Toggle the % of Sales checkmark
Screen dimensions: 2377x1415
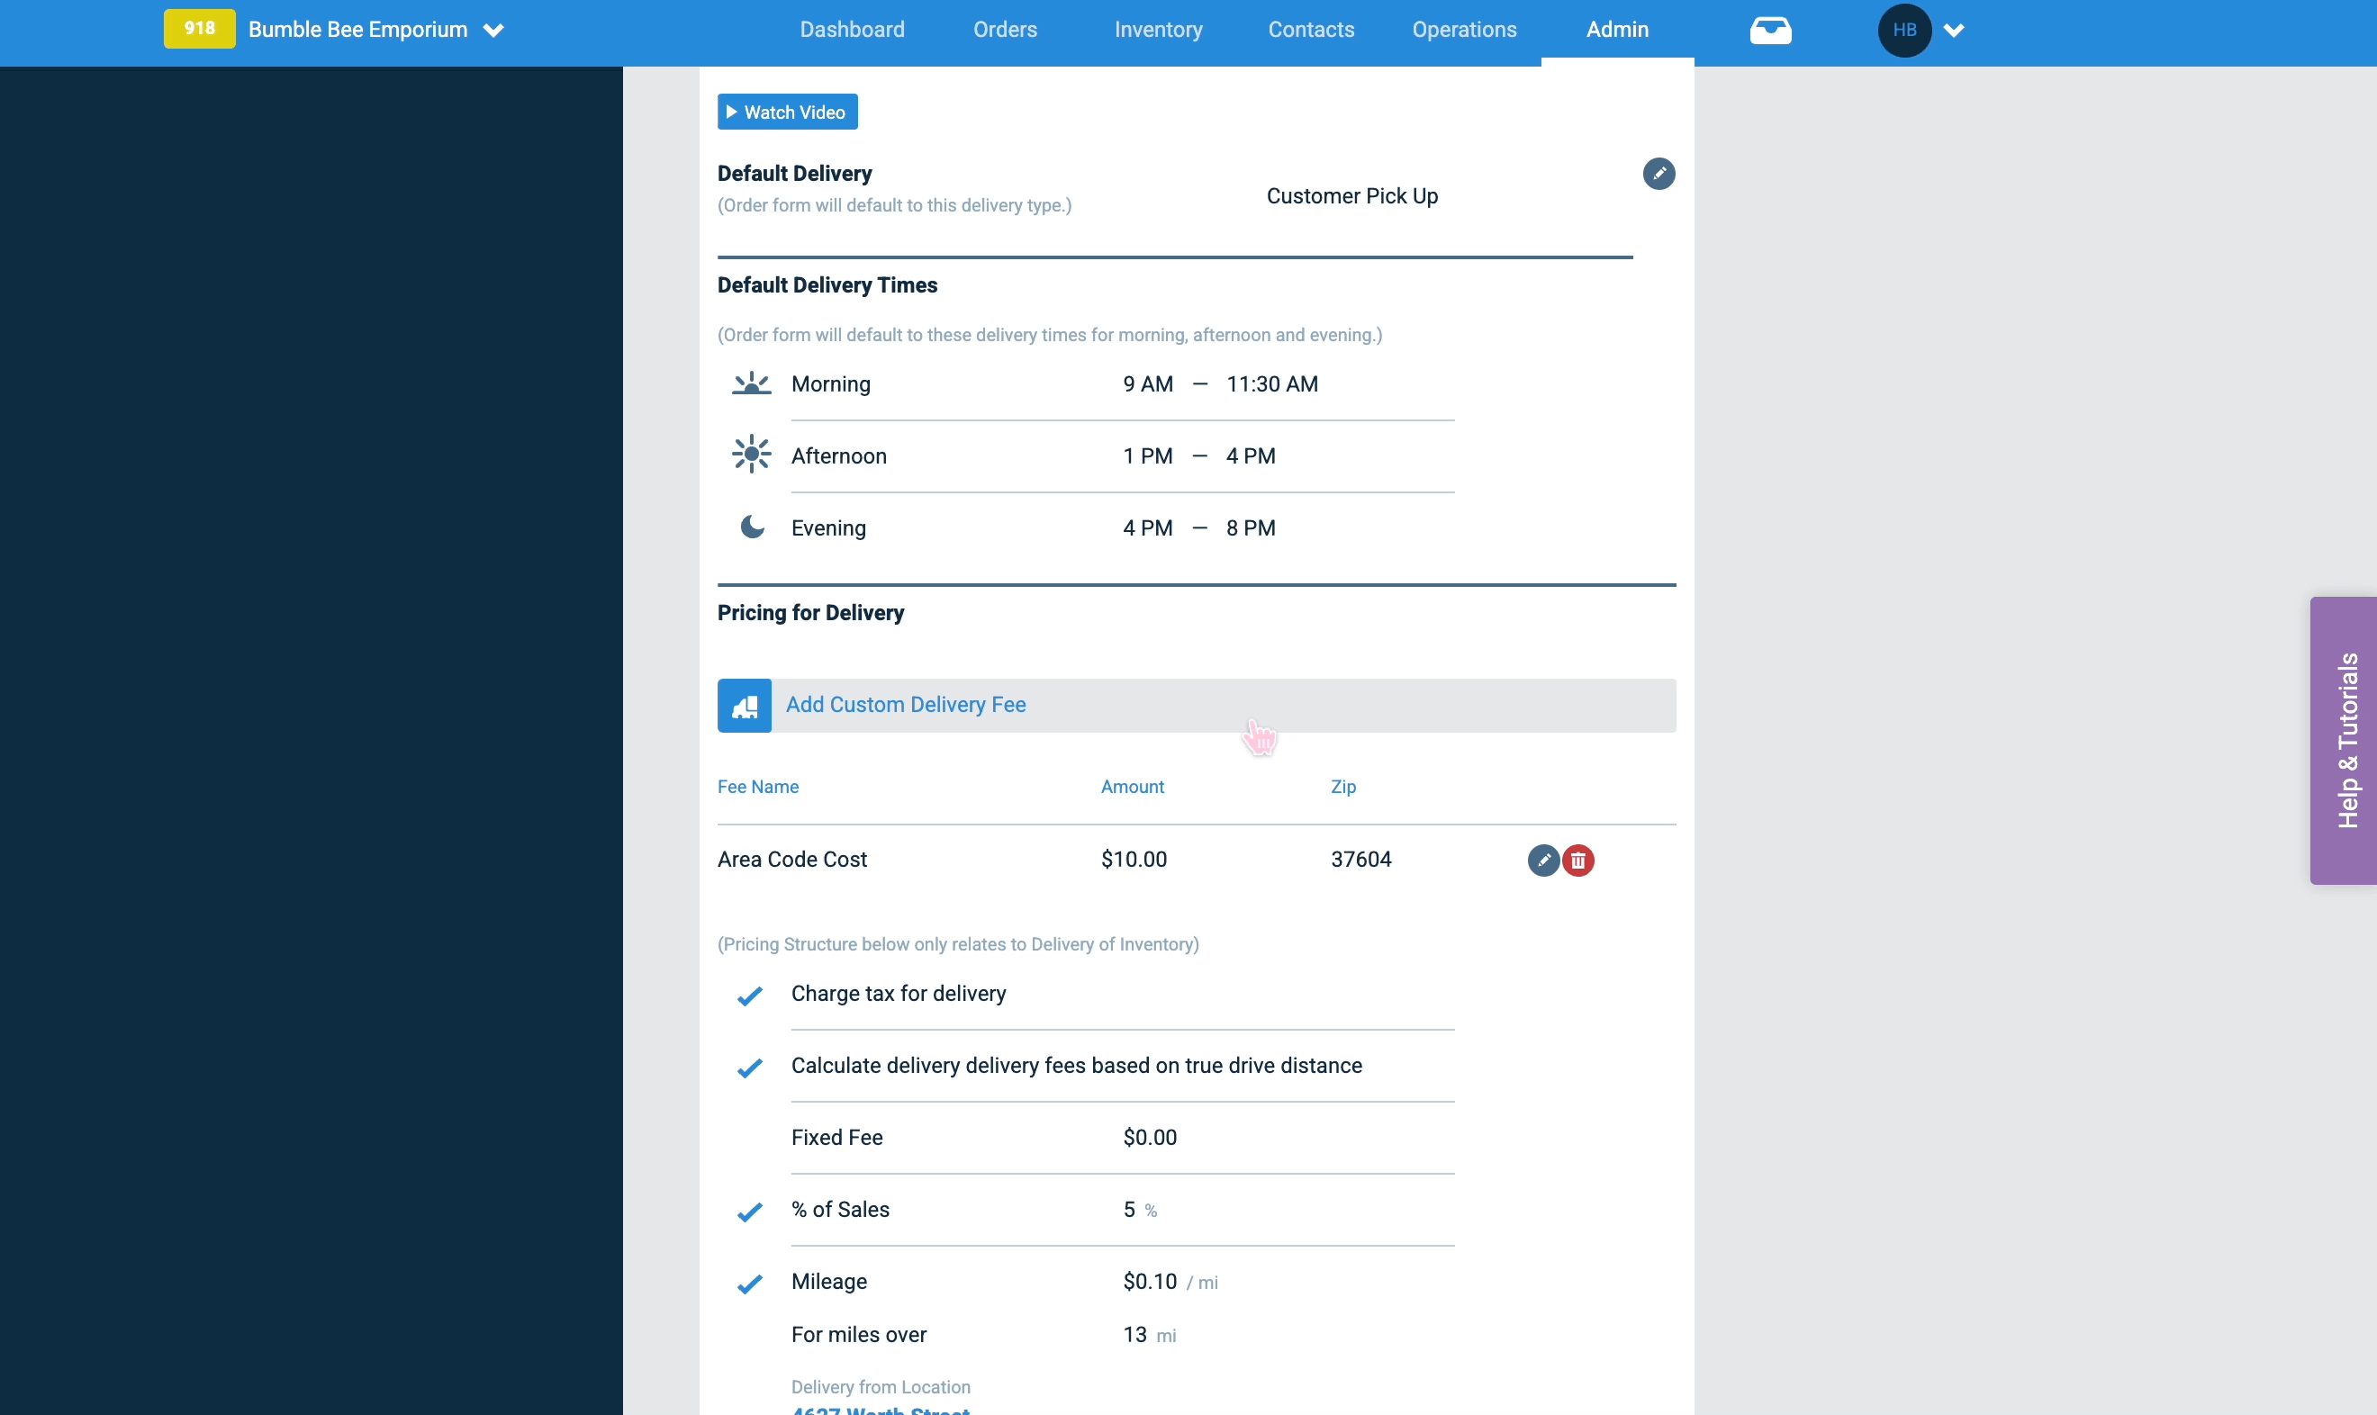pyautogui.click(x=749, y=1212)
